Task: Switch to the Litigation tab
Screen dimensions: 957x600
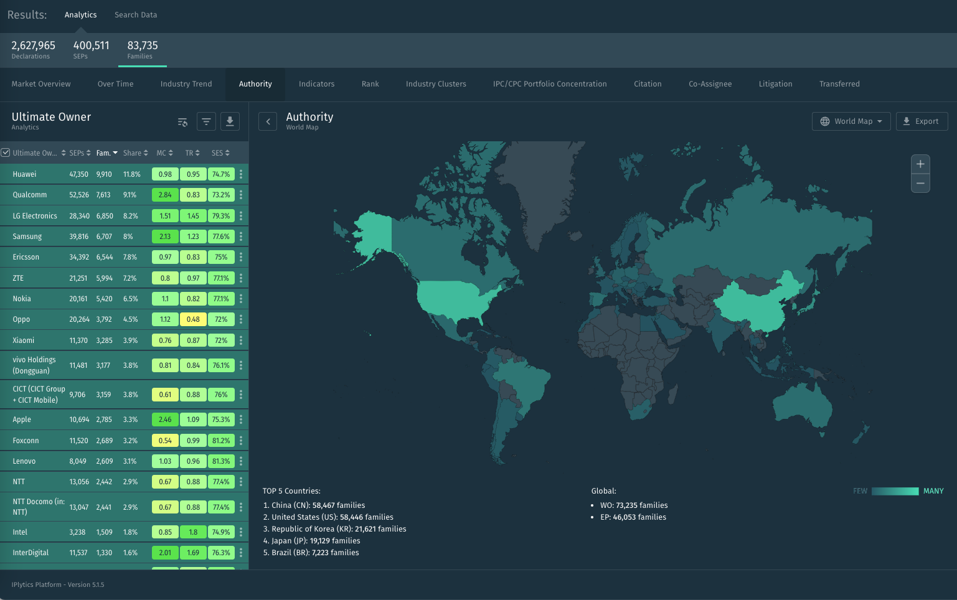Action: click(x=775, y=84)
